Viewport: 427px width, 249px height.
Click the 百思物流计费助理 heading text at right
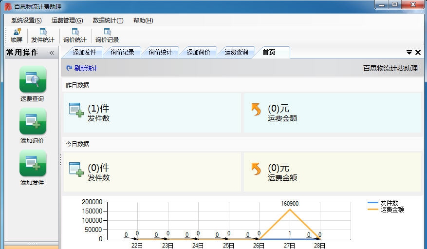390,68
